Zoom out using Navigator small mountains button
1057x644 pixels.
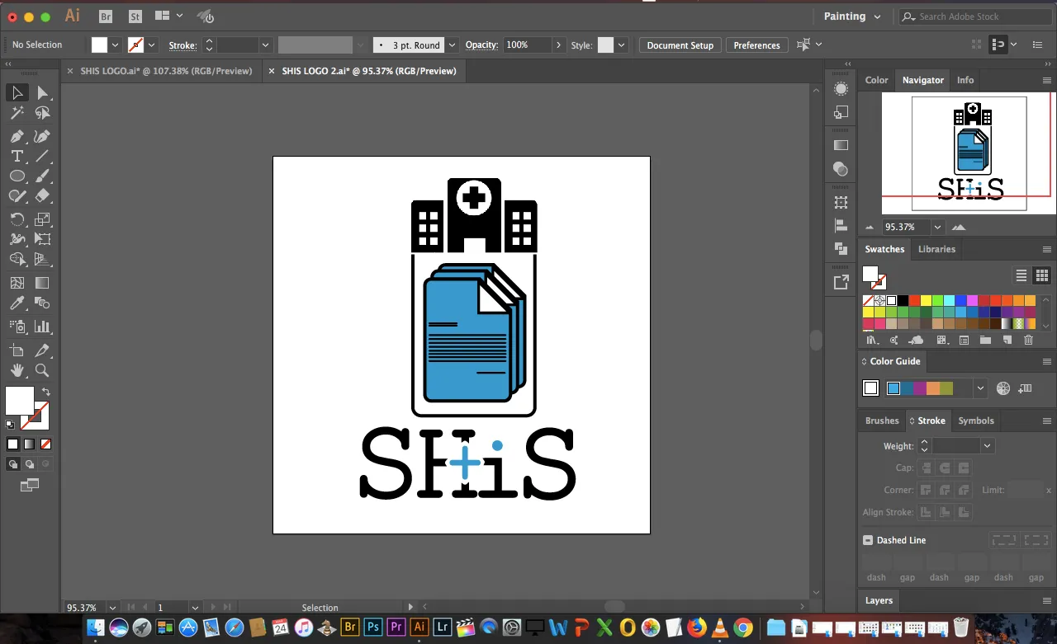tap(870, 228)
